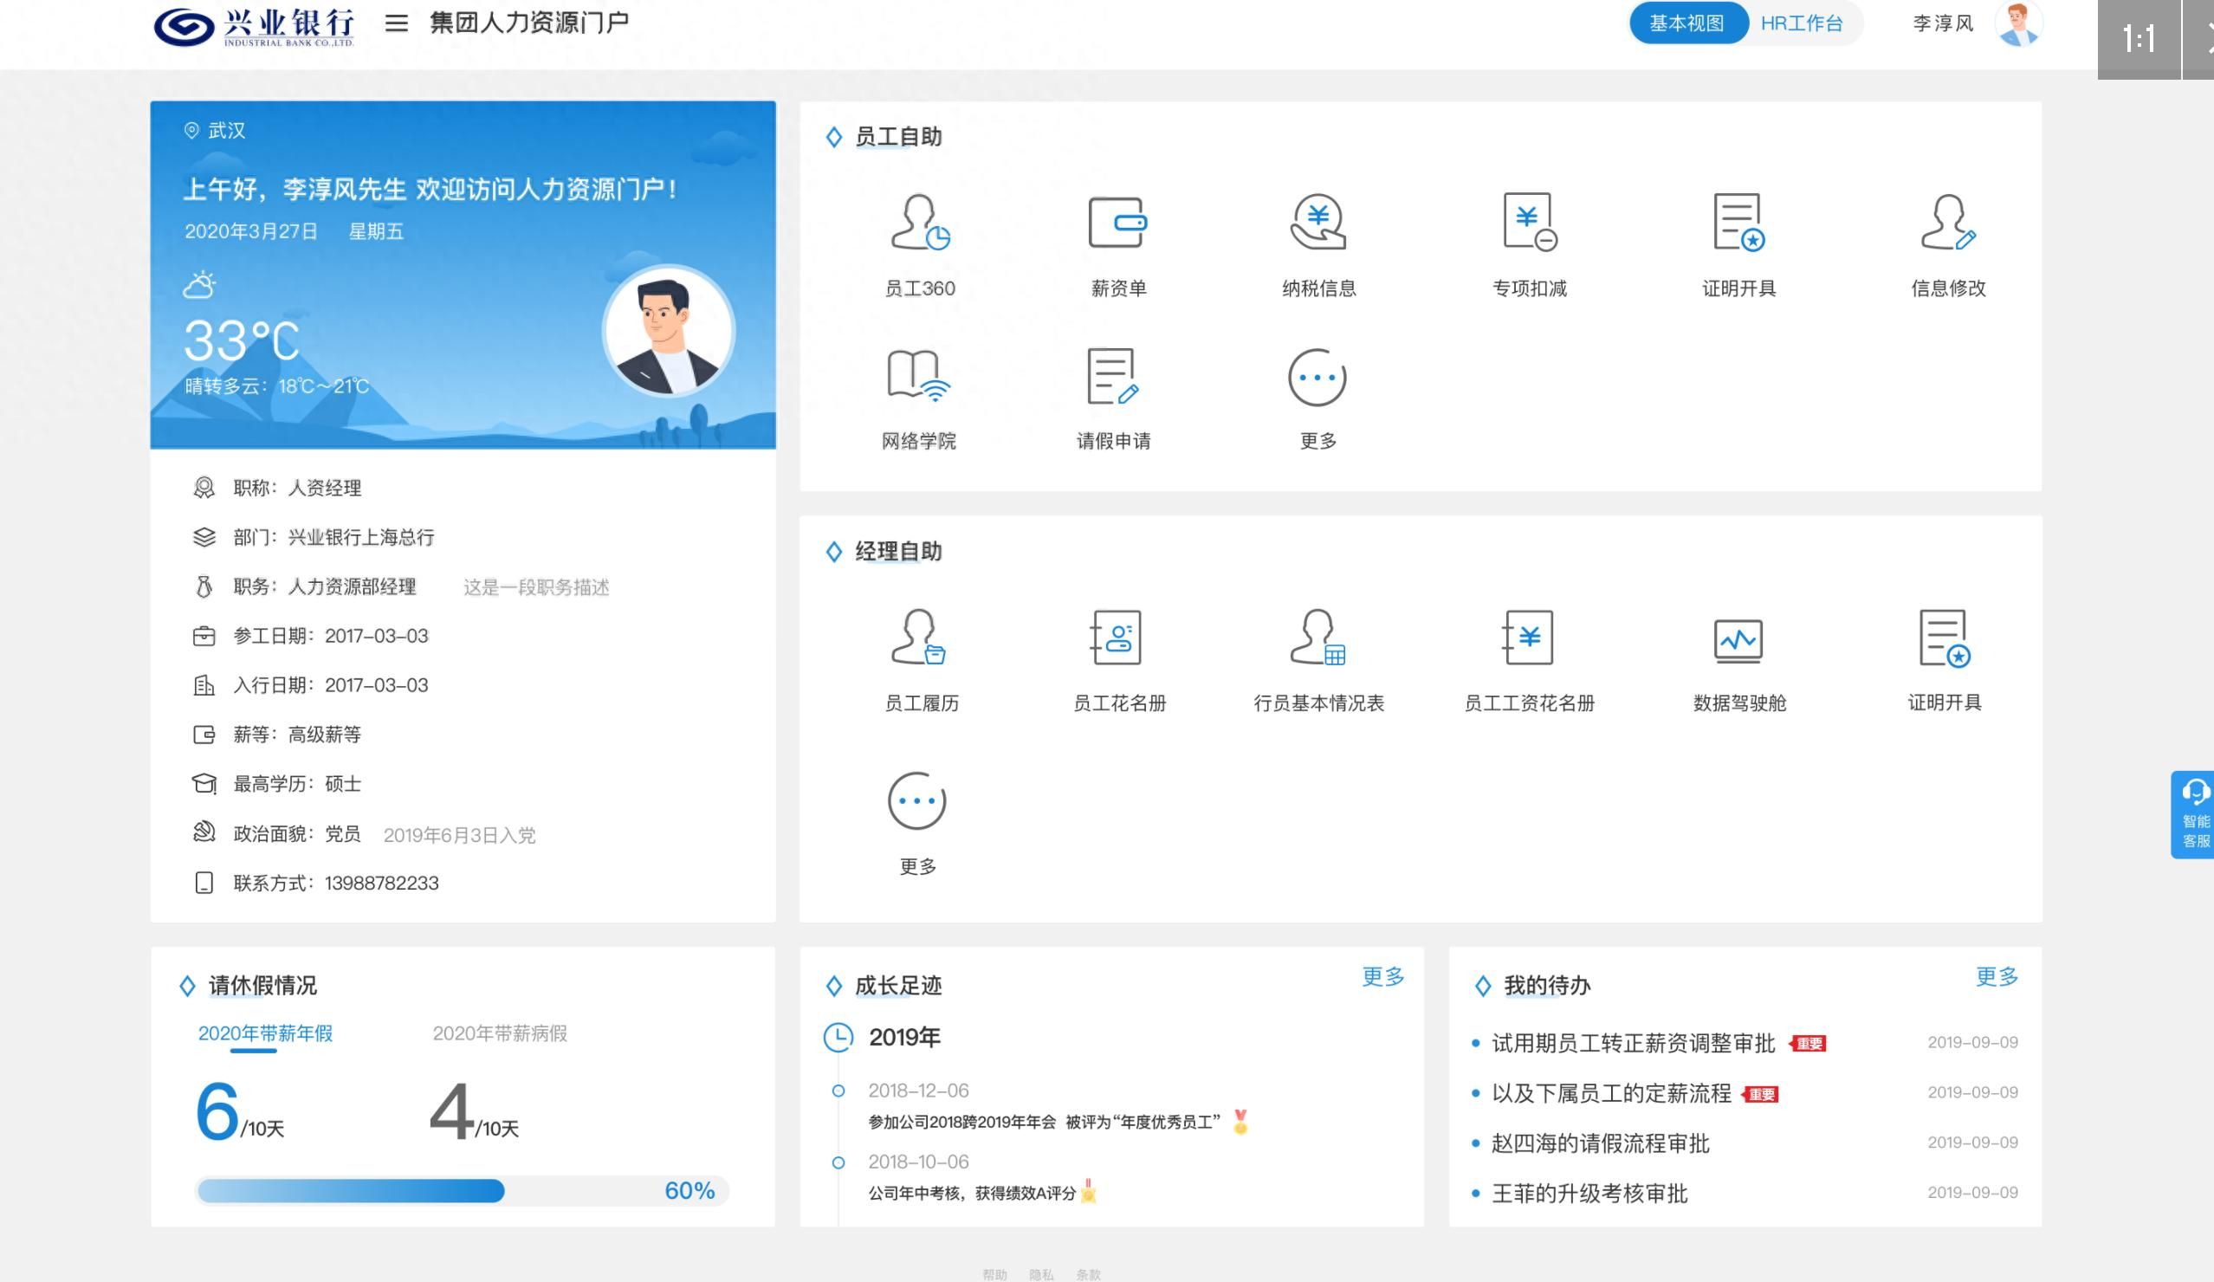Open the 员工花名册 employee roster icon
Screen dimensions: 2214x1282
1117,638
